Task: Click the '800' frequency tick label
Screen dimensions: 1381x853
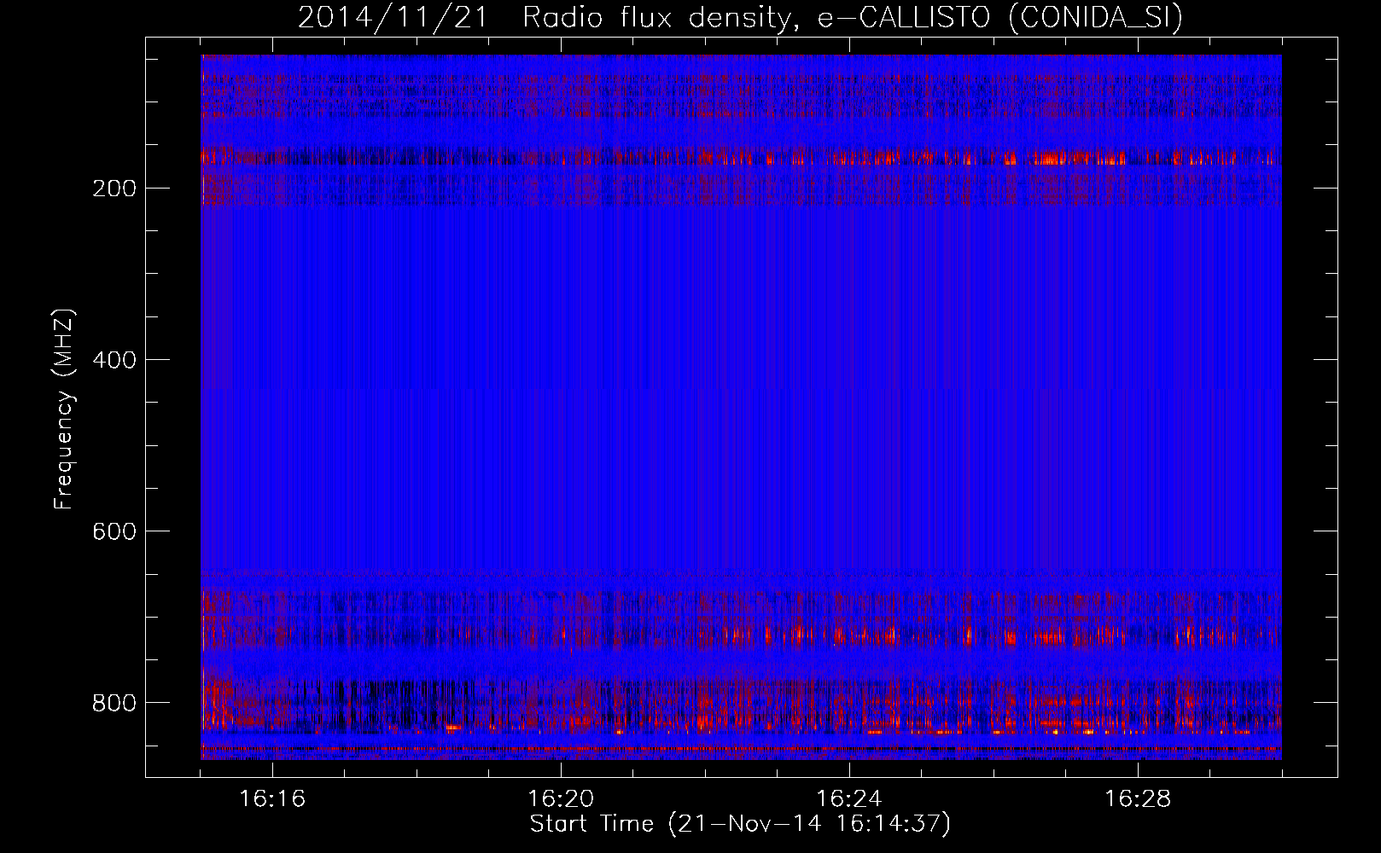Action: coord(114,703)
